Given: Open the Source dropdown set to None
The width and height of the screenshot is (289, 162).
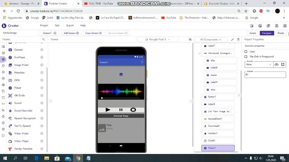Looking at the screenshot, I should [259, 64].
